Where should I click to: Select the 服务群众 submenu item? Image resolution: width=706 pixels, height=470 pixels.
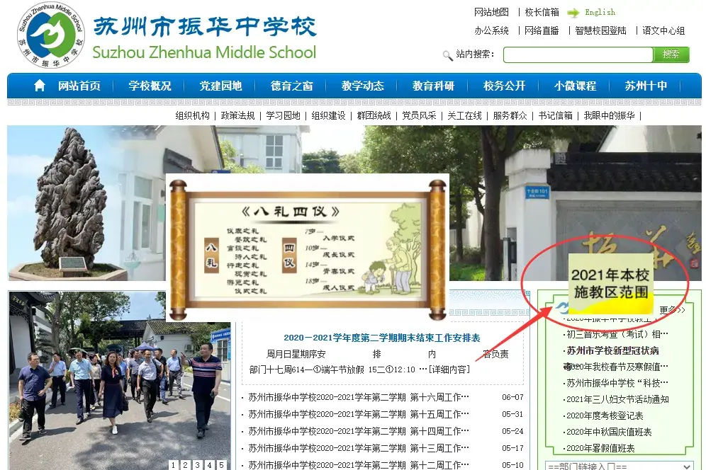point(510,115)
